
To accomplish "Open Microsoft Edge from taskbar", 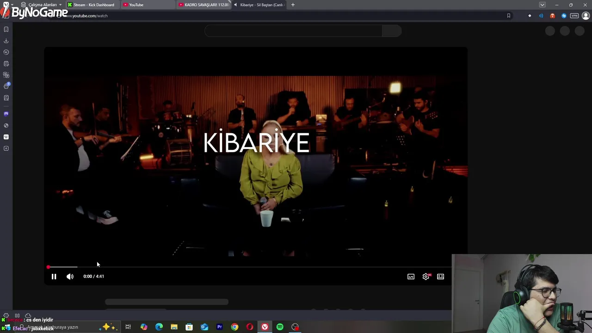I will click(x=159, y=327).
